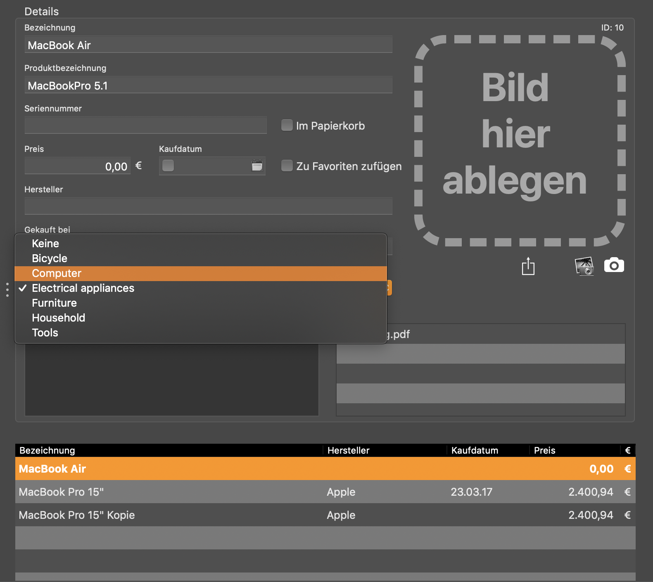Click the Preis field showing 0,00
Image resolution: width=653 pixels, height=582 pixels.
click(78, 166)
